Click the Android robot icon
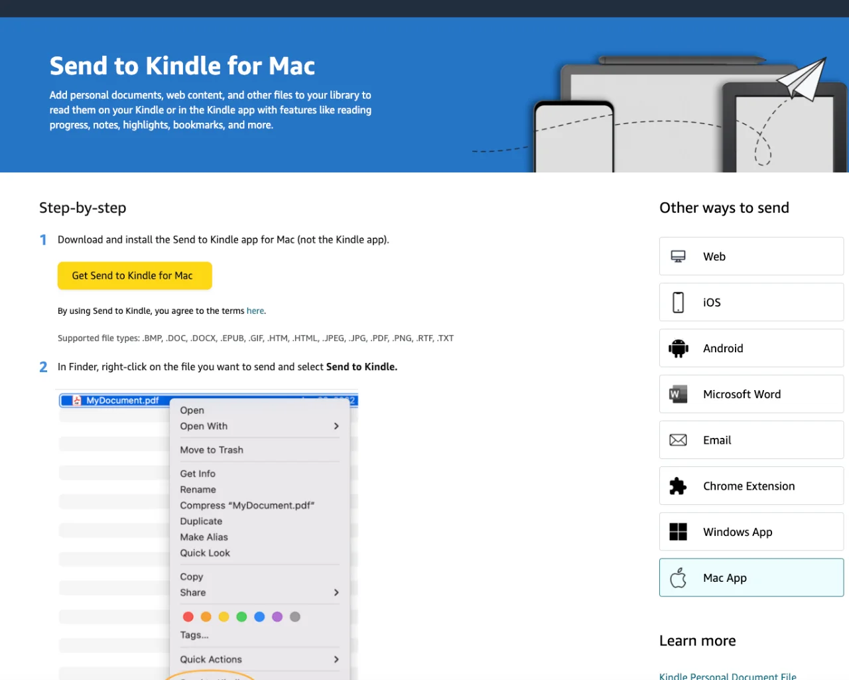Screen dimensions: 849x680 (x=678, y=348)
